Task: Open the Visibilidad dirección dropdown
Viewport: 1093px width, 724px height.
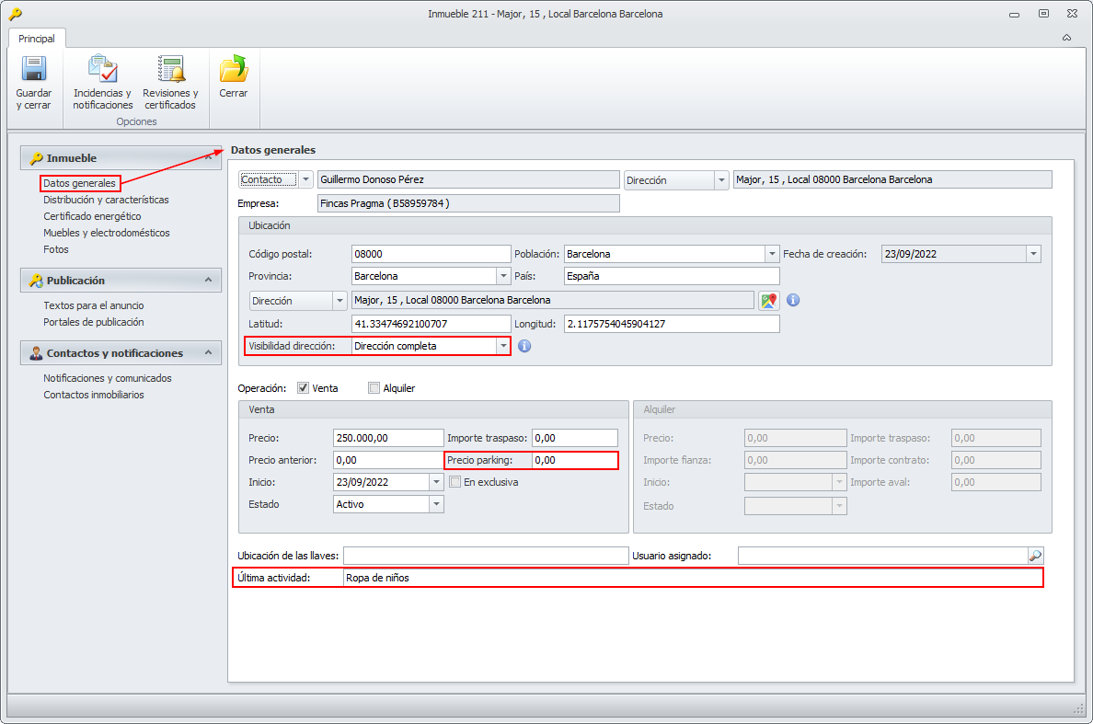Action: click(502, 346)
